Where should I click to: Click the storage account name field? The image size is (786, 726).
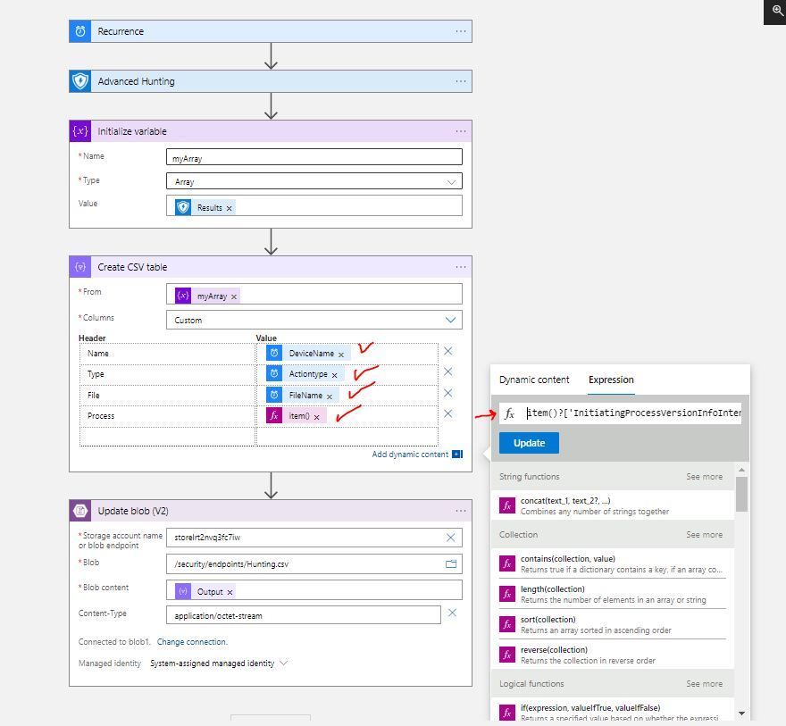[x=314, y=538]
